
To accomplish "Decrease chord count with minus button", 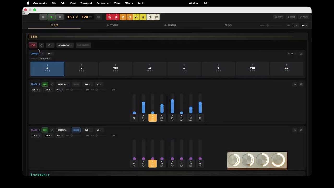I will click(289, 54).
